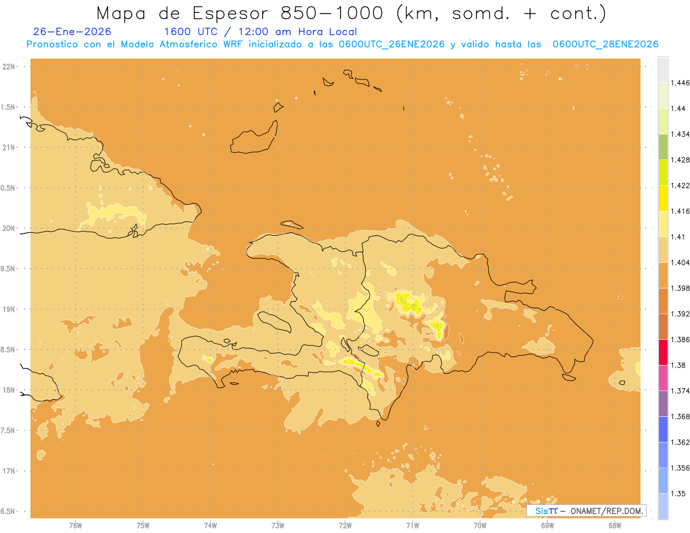Click the "71W" longitude label
The height and width of the screenshot is (533, 690).
412,525
